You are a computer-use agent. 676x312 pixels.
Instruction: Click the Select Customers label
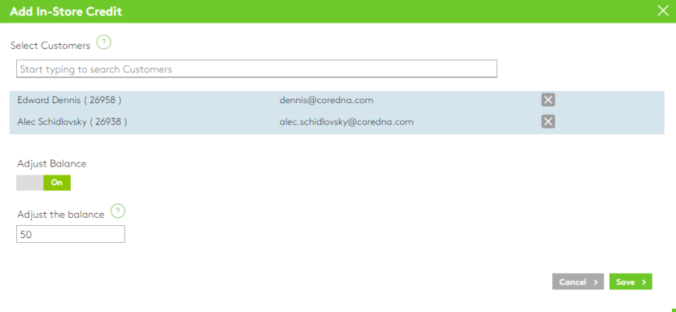pos(50,45)
